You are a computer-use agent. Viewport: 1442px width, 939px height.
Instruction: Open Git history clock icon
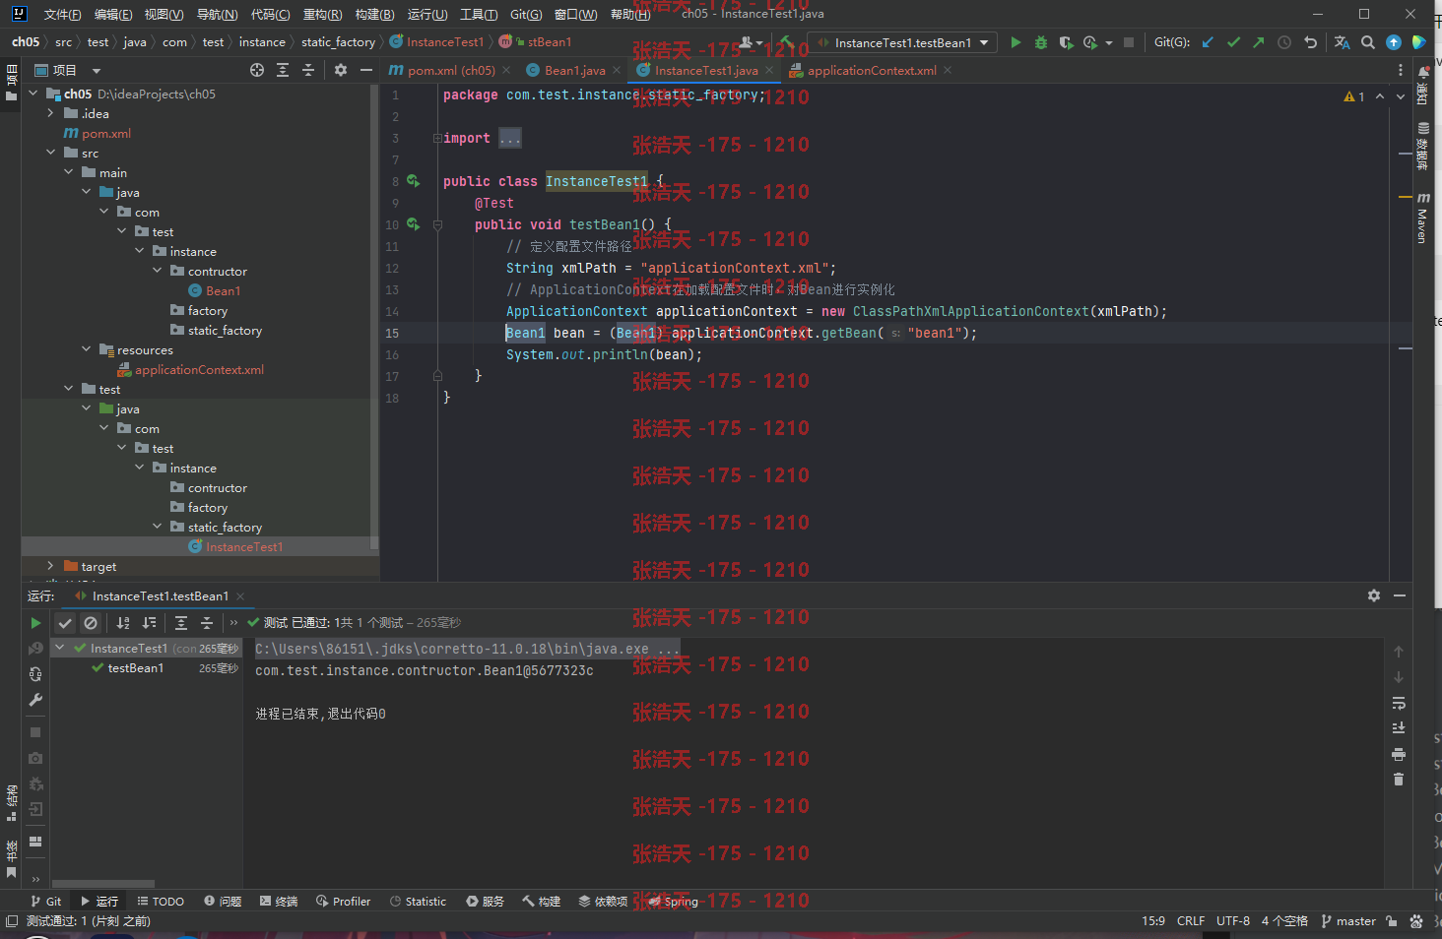tap(1284, 42)
